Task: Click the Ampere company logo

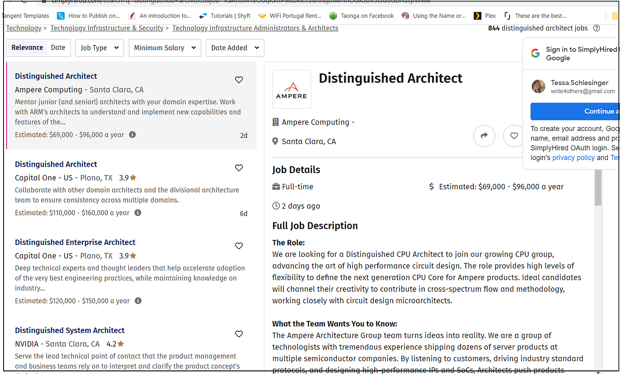Action: click(291, 89)
